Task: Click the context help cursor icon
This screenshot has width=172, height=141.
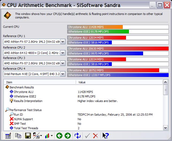Action: (x=105, y=136)
